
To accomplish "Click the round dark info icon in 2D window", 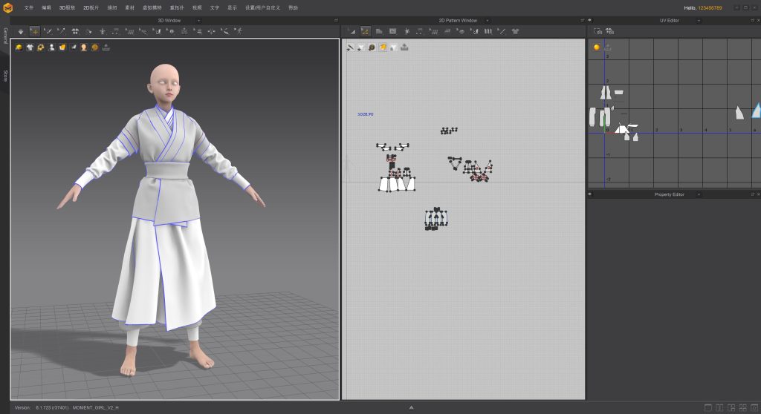I will click(x=372, y=47).
